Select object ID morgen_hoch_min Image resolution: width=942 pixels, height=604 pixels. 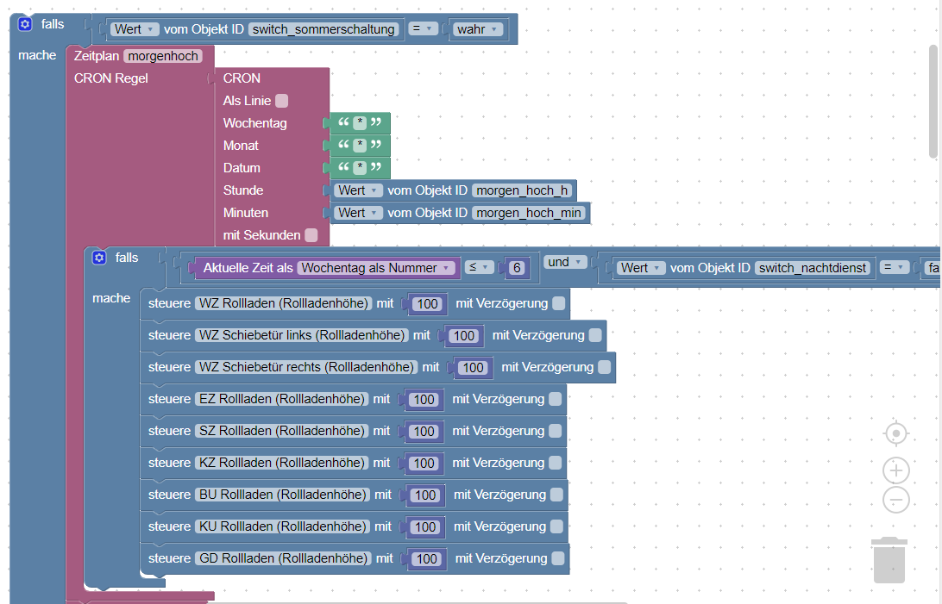click(x=529, y=213)
